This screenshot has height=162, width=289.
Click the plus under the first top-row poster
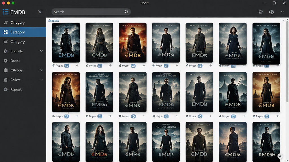click(x=77, y=65)
